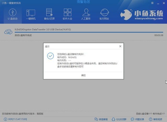The image size is (167, 122).
Task: Open 官方网站 tab
Action: tap(104, 14)
